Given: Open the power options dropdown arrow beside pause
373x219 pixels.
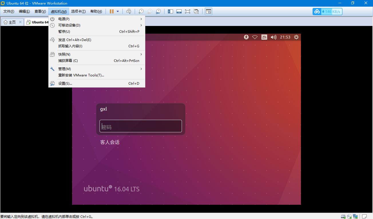Looking at the screenshot, I should click(x=118, y=11).
